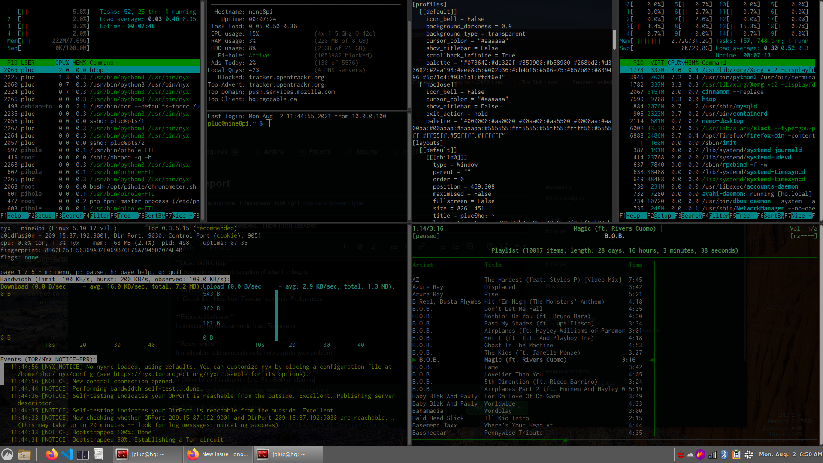Select the mysqld process row
The height and width of the screenshot is (463, 823).
point(717,106)
